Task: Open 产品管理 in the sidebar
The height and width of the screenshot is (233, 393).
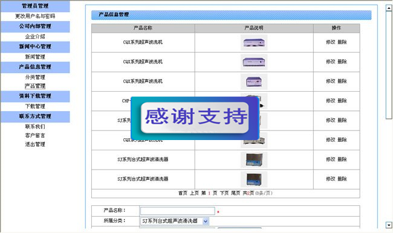Action: point(35,86)
